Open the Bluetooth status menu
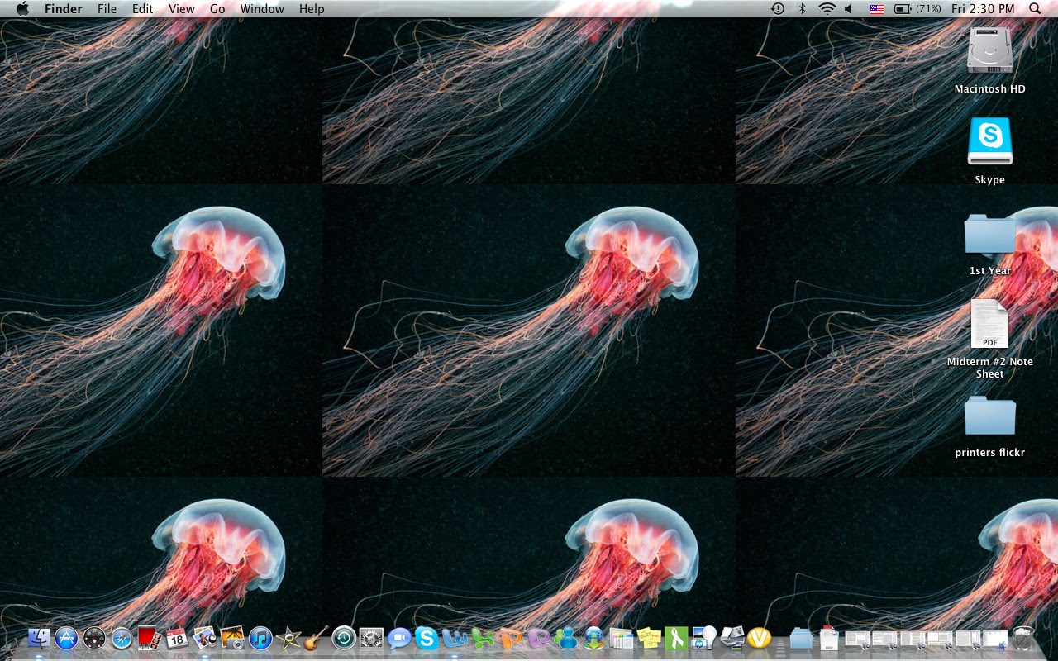 (802, 9)
